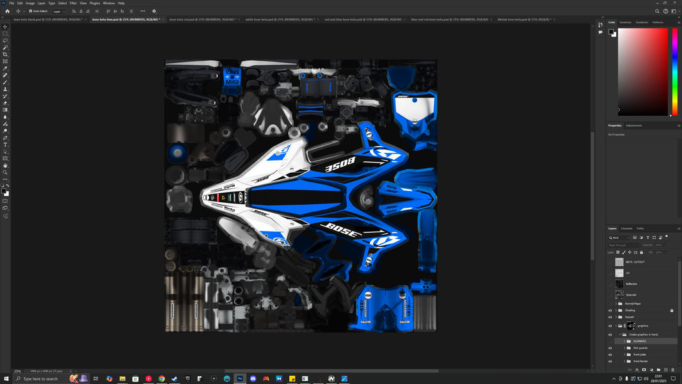682x384 pixels.
Task: Collapse the graphics group arrow
Action: click(x=616, y=326)
